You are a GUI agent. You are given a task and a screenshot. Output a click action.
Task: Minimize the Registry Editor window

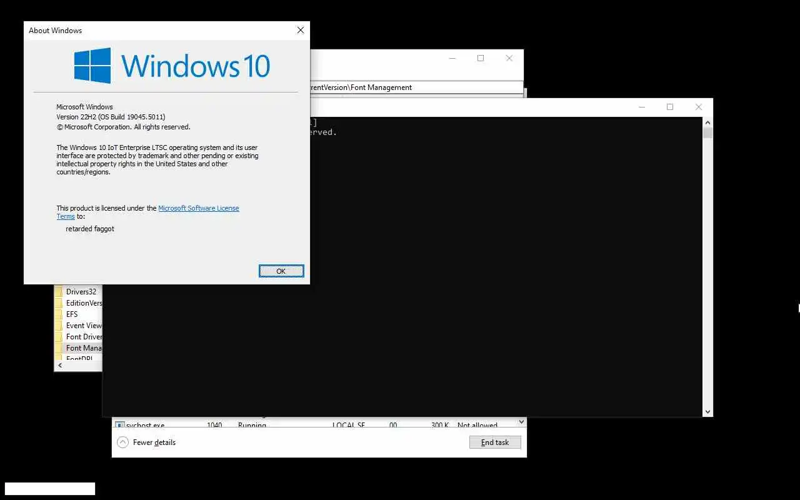point(452,58)
